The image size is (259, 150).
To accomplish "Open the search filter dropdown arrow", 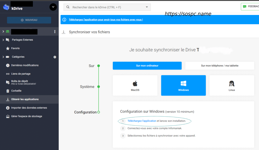I will [x=147, y=7].
